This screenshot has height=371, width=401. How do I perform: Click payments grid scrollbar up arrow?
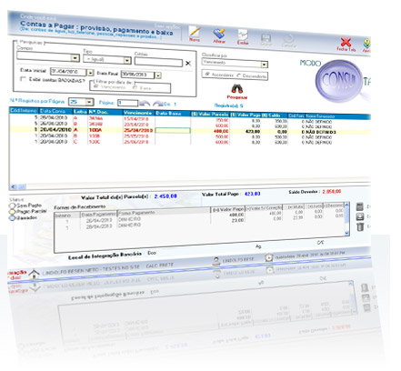[346, 206]
